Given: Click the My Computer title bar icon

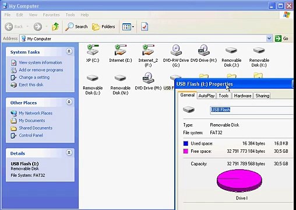Looking at the screenshot, I should (x=5, y=6).
